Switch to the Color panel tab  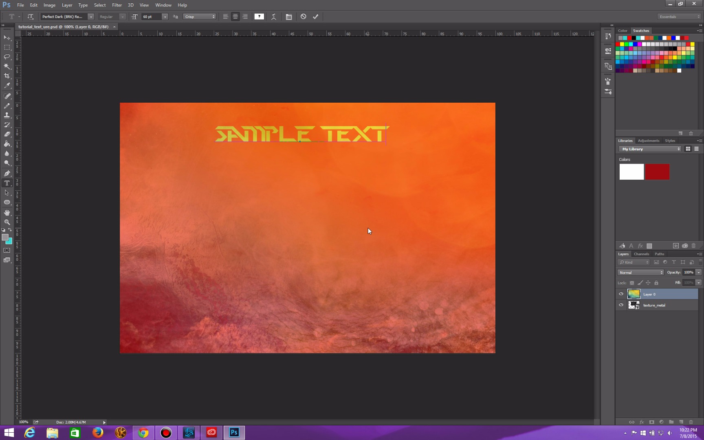[623, 31]
